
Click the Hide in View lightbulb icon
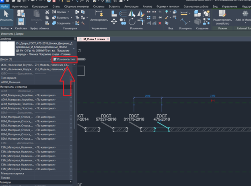(167, 12)
